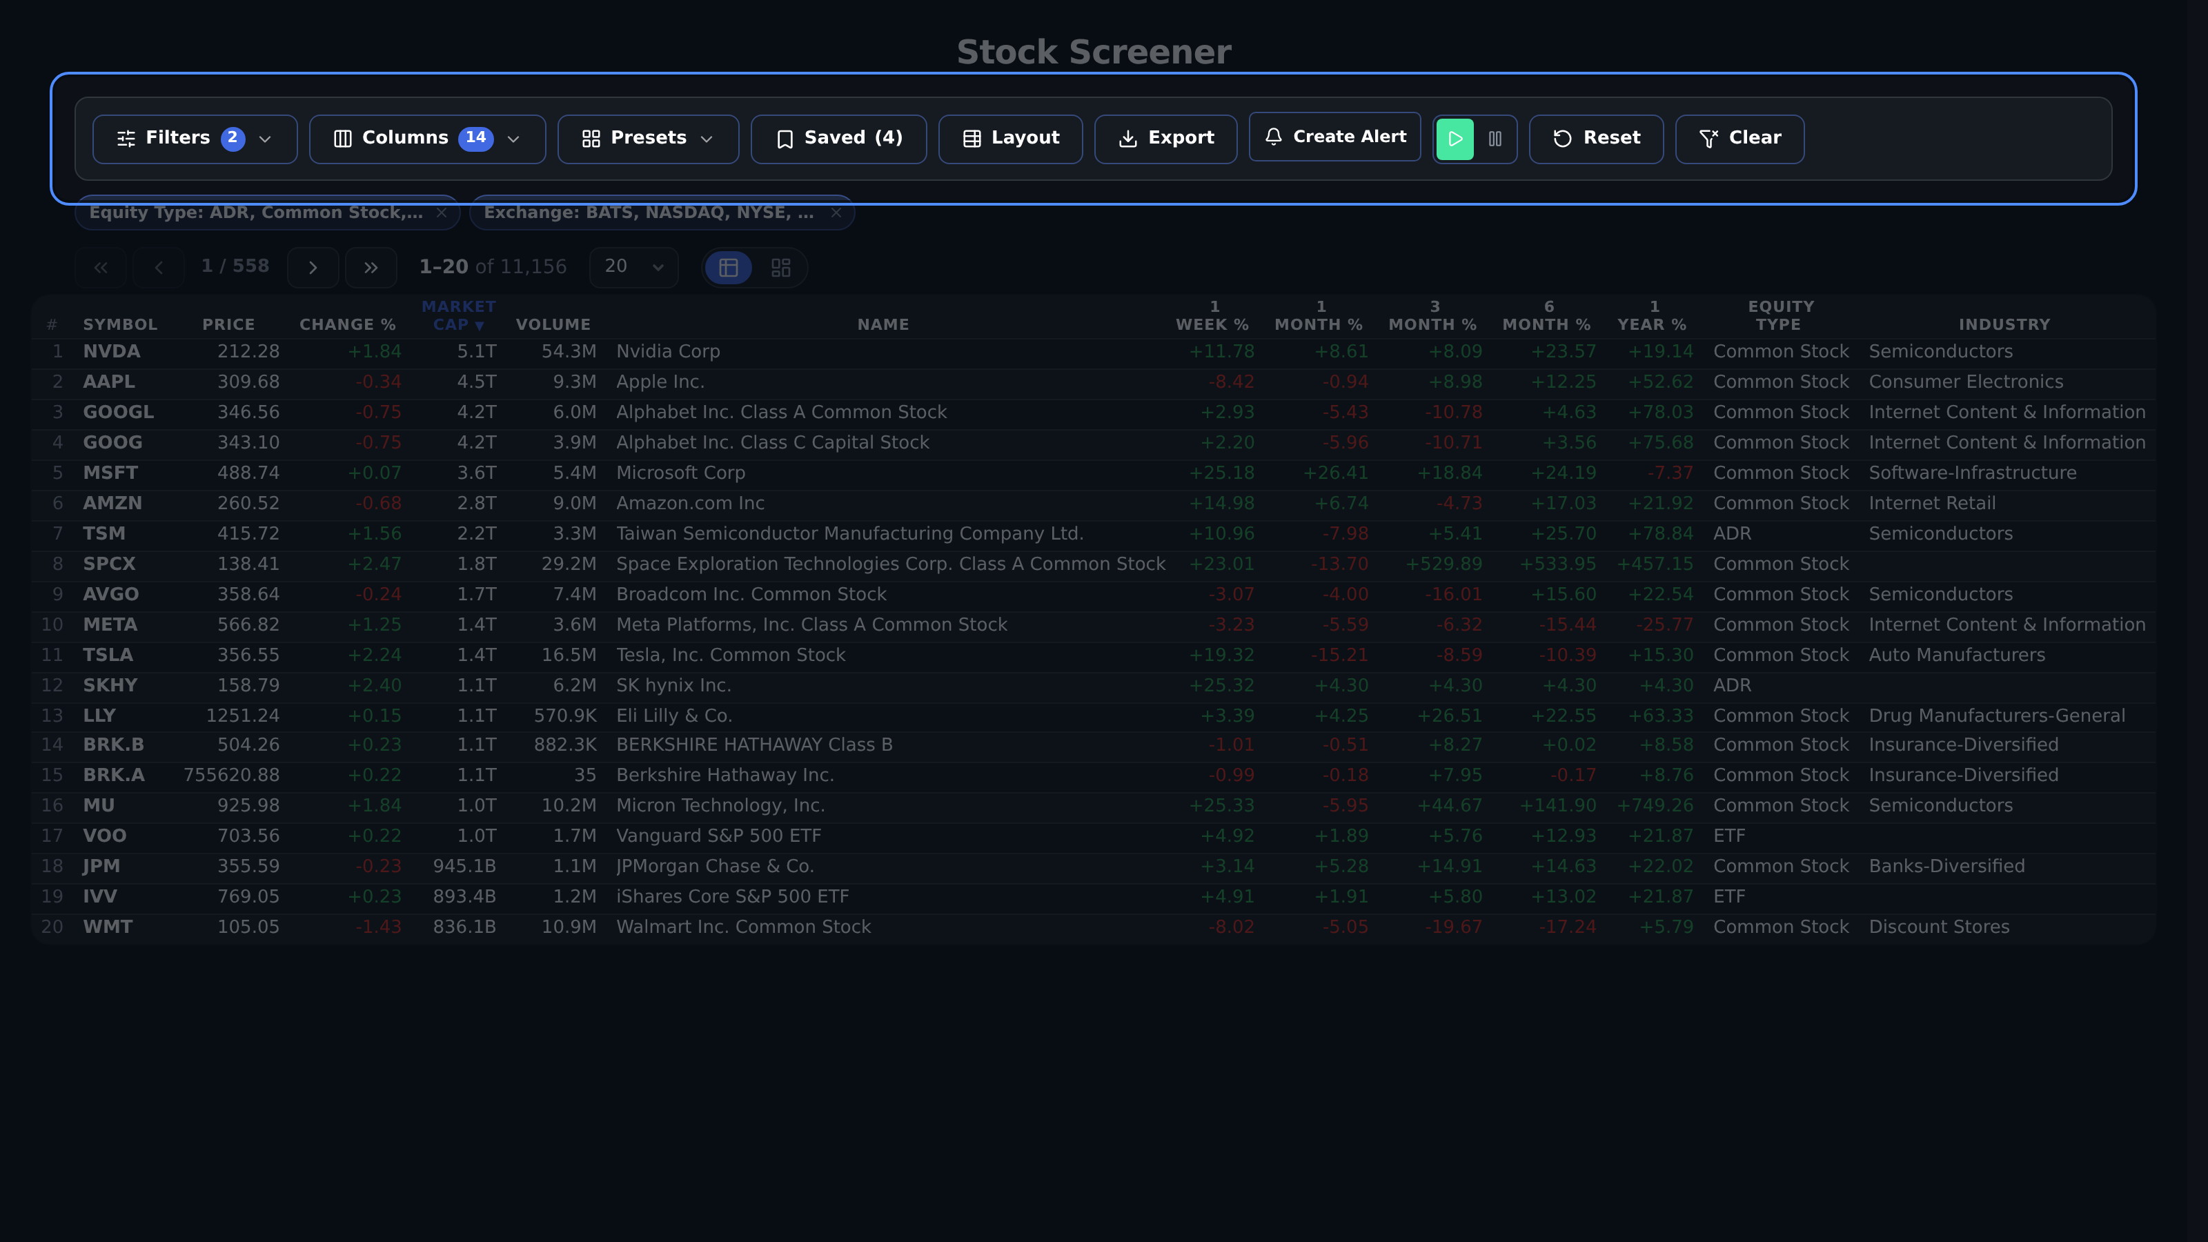
Task: Go to the first results page
Action: 100,268
